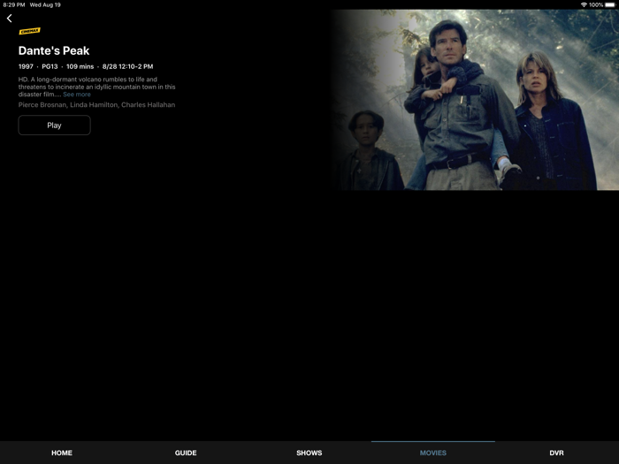Switch to the Guide tab
Screen dimensions: 619x464
pyautogui.click(x=186, y=453)
